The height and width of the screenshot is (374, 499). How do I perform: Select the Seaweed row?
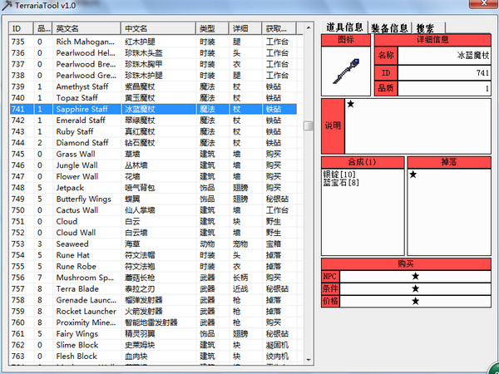coord(153,244)
